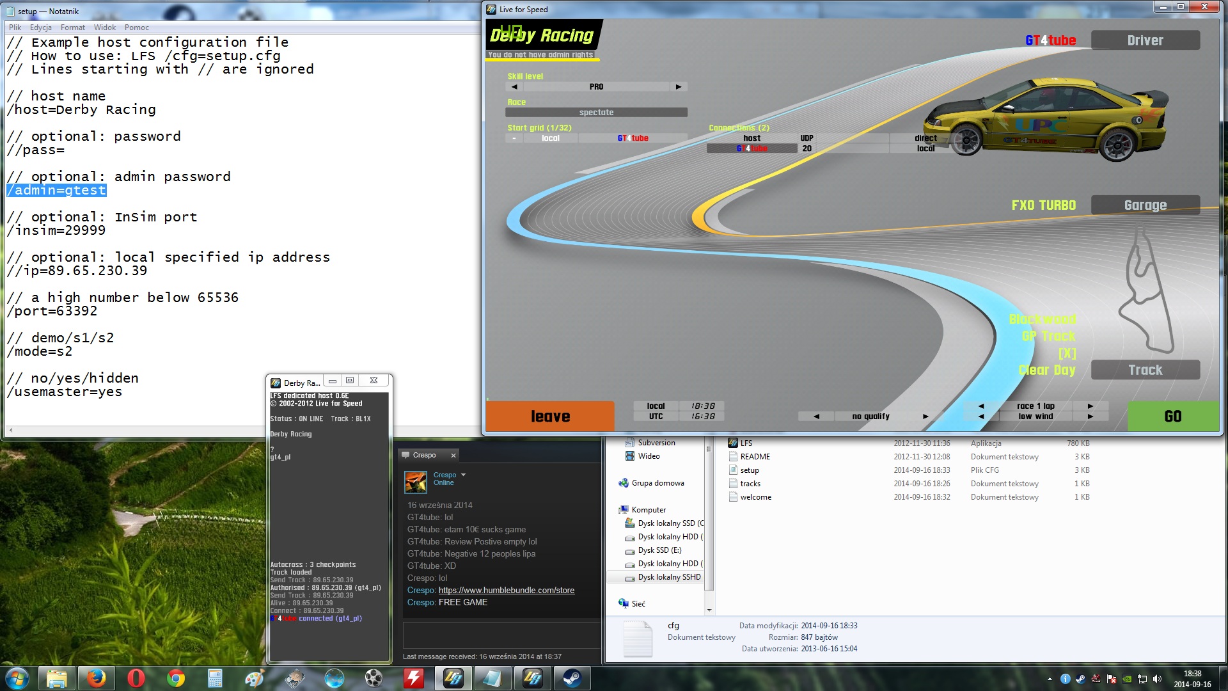Open the humblebundle.com/store link

(x=507, y=591)
